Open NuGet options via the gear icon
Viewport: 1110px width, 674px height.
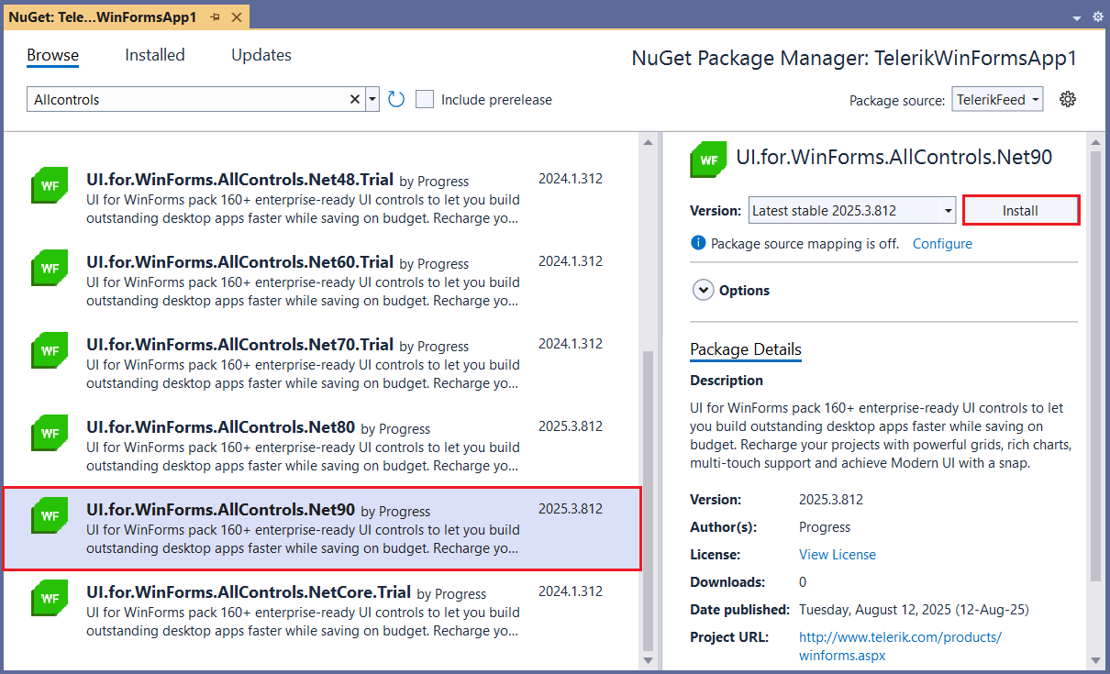(1067, 99)
